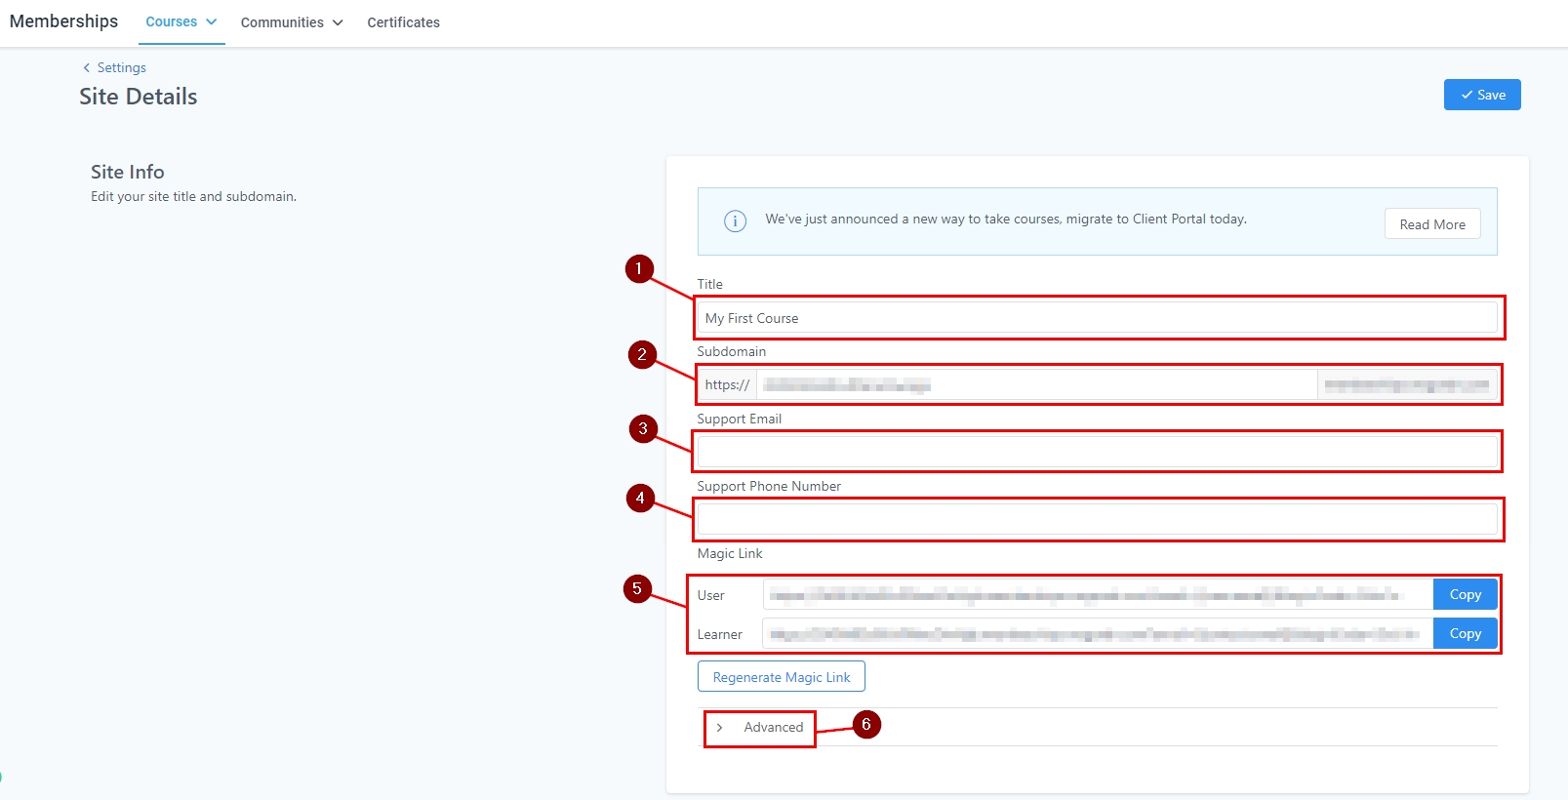The image size is (1568, 800).
Task: Click the back chevron beside Settings
Action: 87,68
